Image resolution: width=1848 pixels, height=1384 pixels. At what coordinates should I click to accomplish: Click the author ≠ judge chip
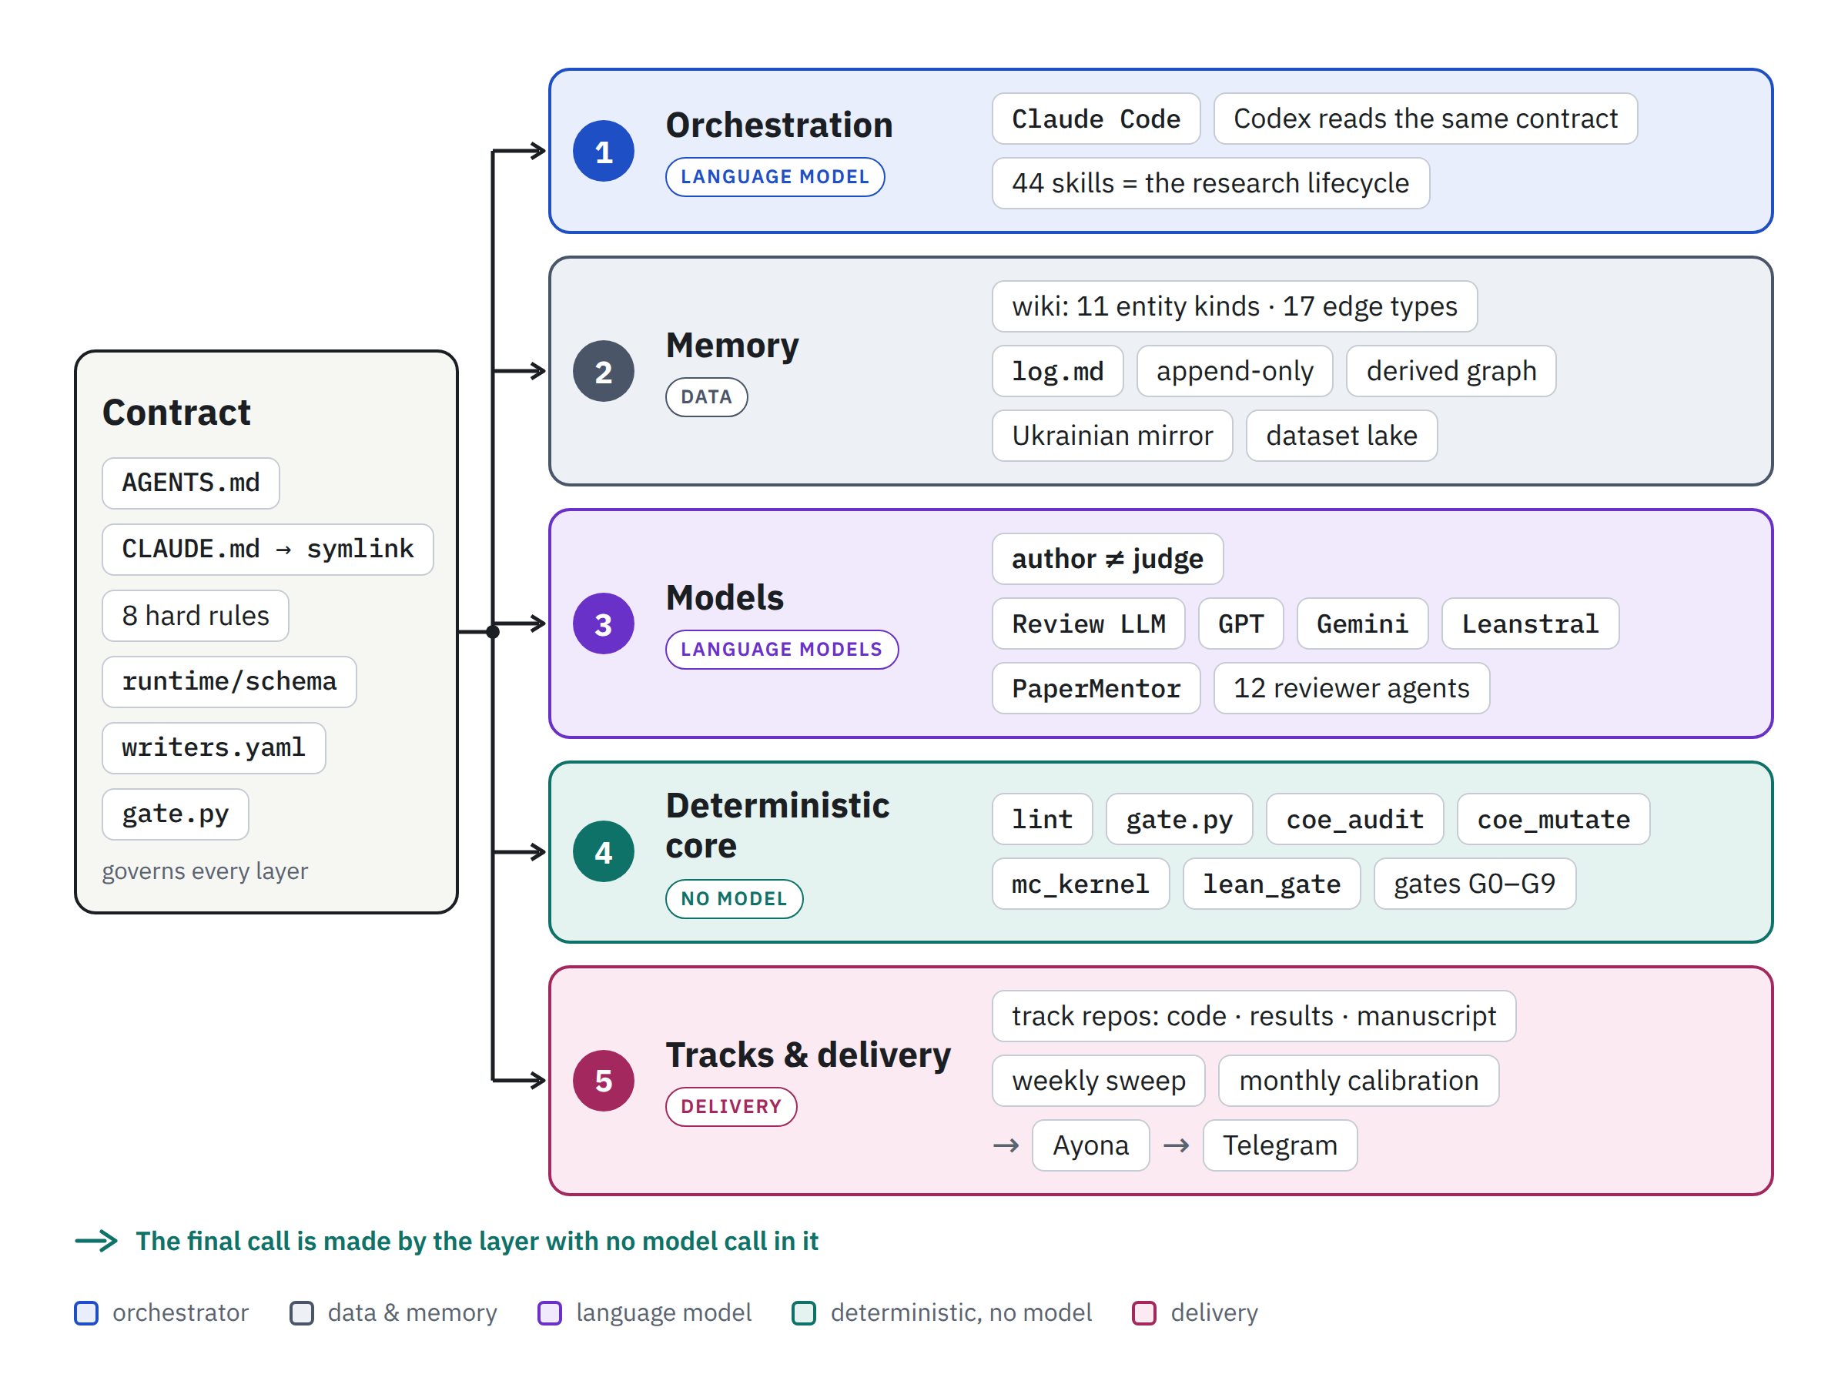tap(1108, 559)
